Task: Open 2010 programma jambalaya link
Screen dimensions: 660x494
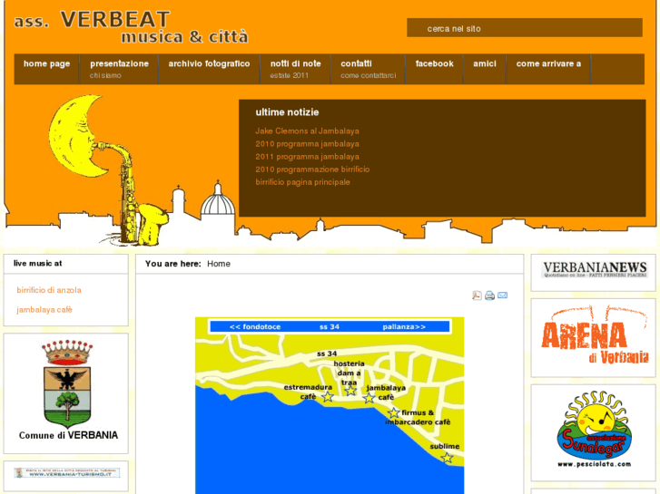Action: 307,144
